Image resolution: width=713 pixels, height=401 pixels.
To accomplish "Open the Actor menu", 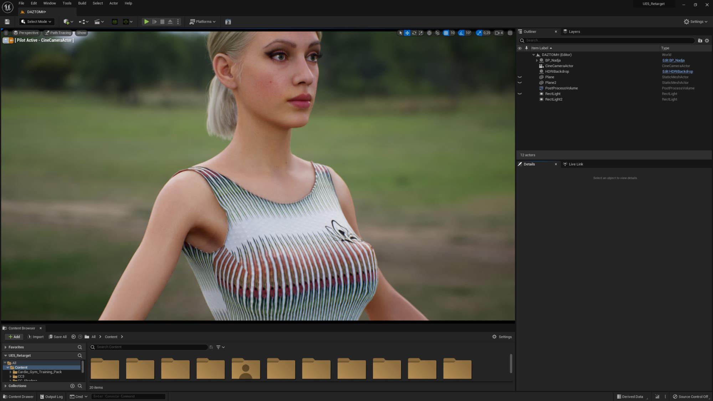I will coord(113,3).
